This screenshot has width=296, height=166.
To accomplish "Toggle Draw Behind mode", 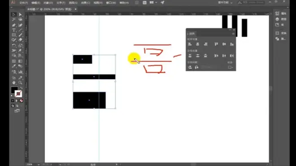I will [17, 106].
